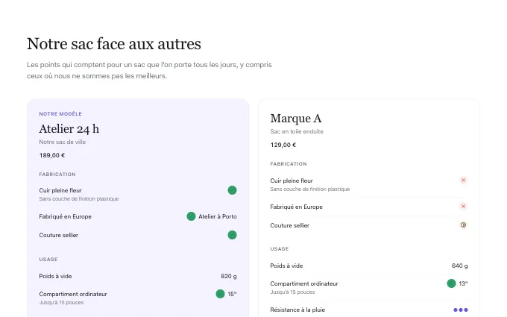Click USAGE heading in Atelier 24 h card
507x317 pixels.
pos(48,260)
